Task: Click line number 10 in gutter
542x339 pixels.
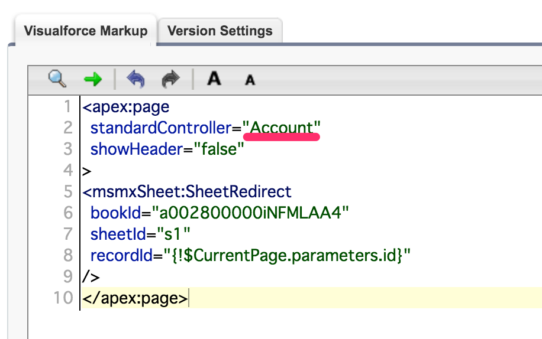Action: coord(63,298)
